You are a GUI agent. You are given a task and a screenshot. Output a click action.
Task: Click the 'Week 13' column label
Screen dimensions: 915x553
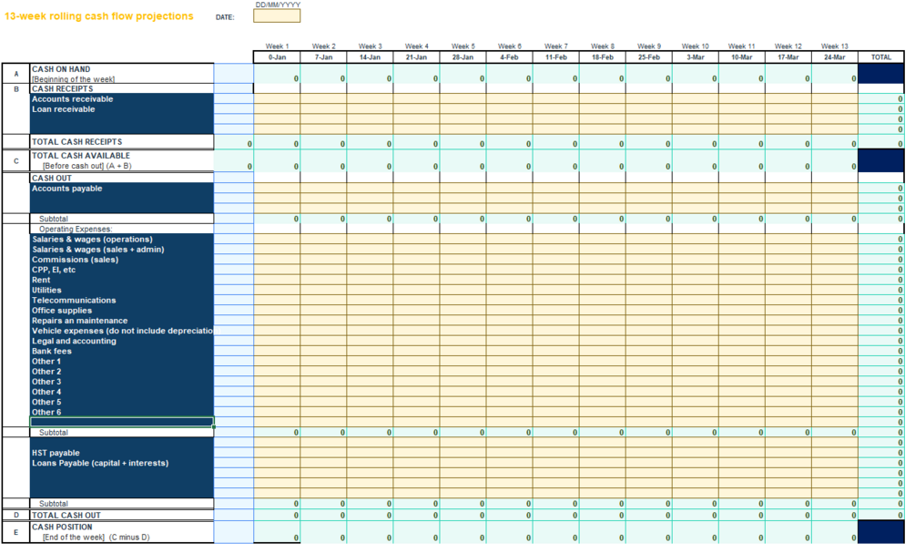click(835, 46)
